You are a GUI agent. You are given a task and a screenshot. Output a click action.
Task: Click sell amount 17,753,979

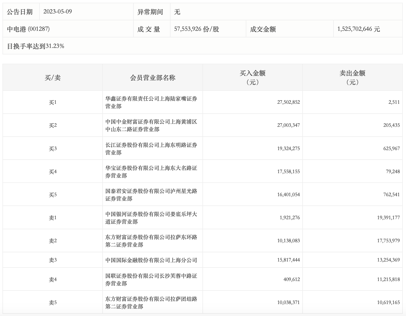tap(388, 241)
